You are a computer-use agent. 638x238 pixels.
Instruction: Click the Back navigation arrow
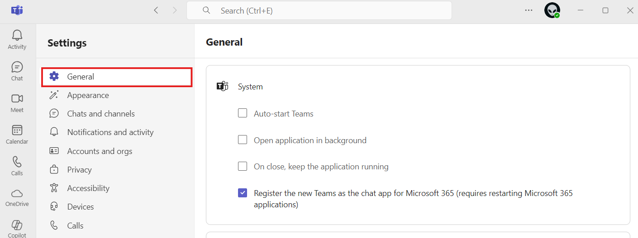click(x=156, y=10)
